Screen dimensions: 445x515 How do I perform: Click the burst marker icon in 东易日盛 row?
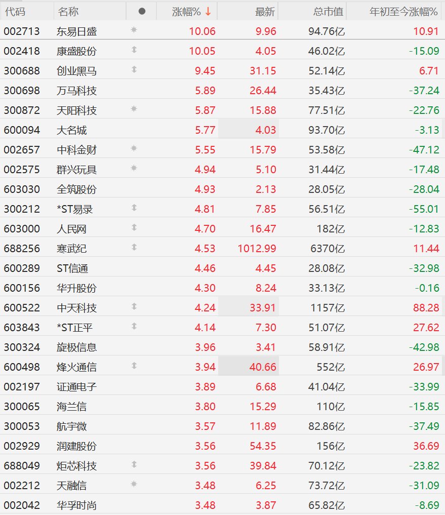[134, 30]
